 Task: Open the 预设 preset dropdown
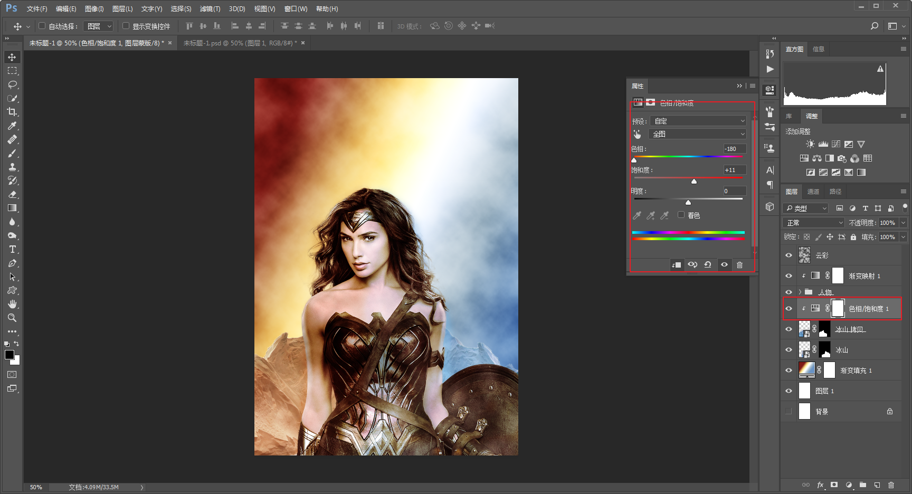pyautogui.click(x=698, y=121)
